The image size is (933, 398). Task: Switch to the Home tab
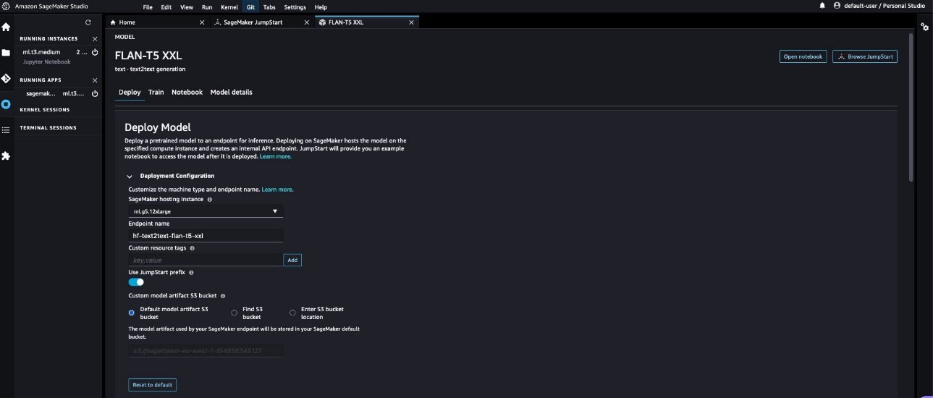(157, 22)
